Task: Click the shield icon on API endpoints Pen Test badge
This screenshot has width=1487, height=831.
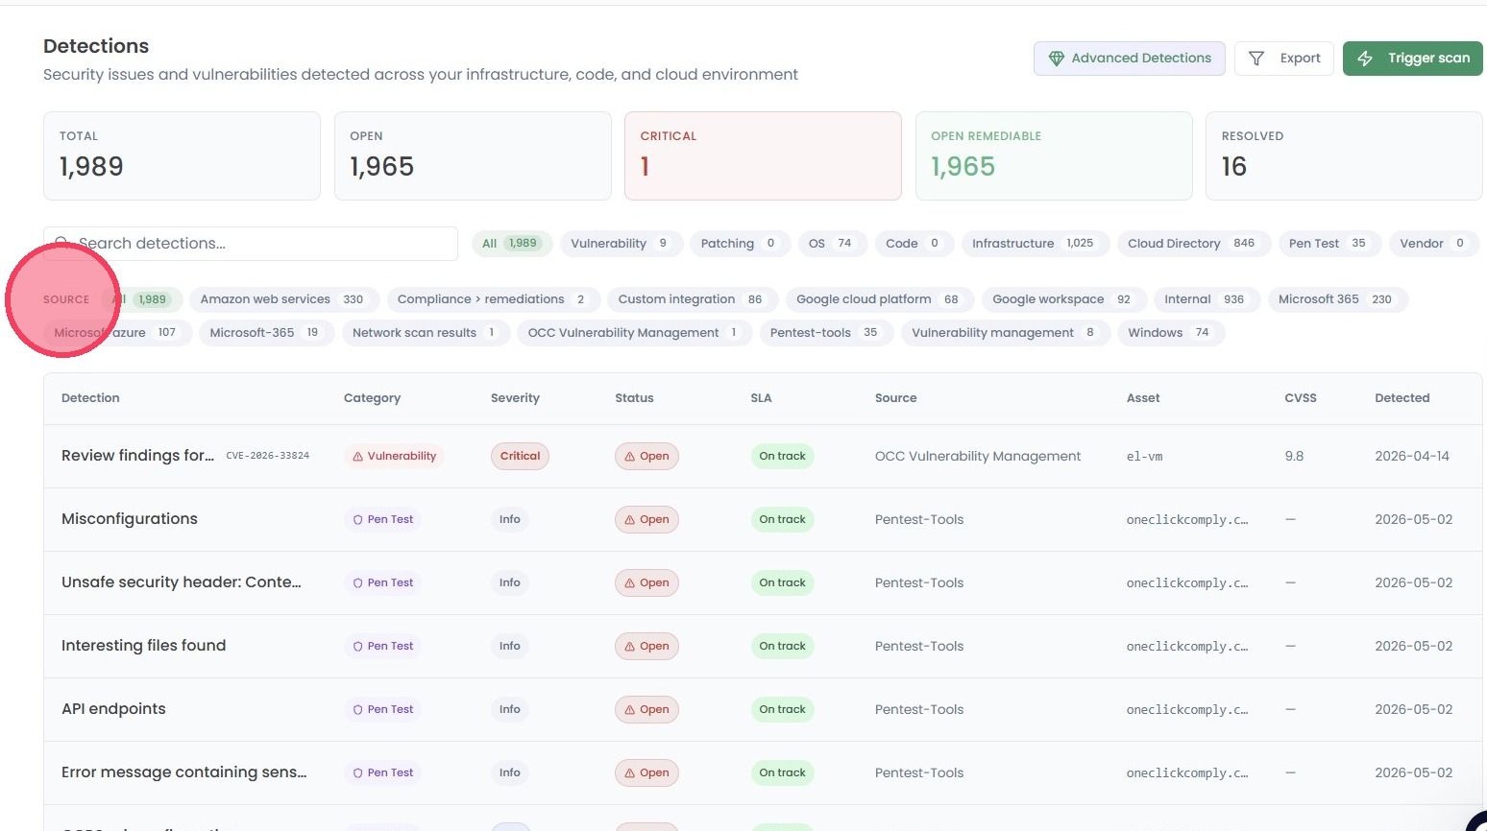Action: [357, 710]
